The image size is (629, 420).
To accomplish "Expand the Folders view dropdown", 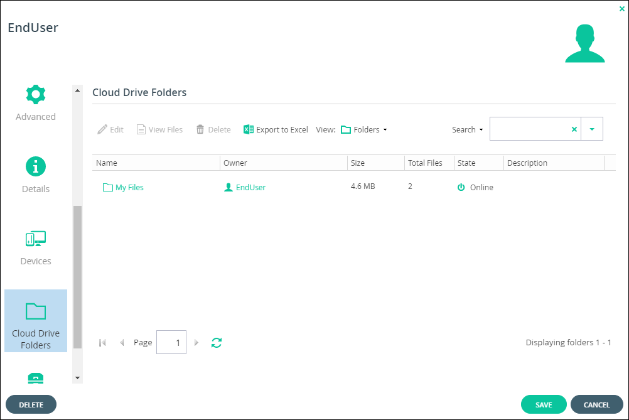I will (364, 129).
